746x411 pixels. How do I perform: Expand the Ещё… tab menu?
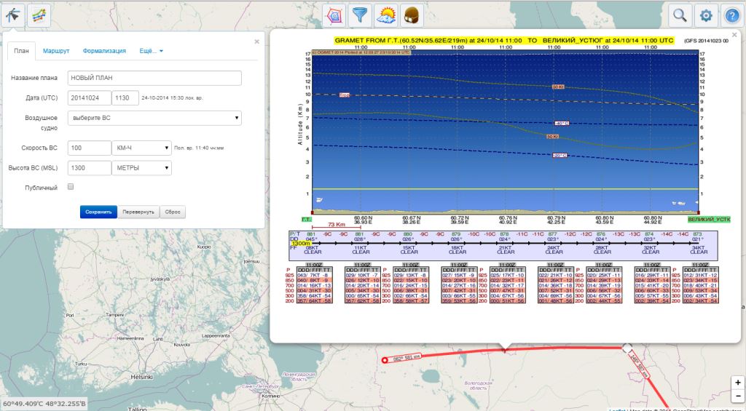[x=151, y=51]
